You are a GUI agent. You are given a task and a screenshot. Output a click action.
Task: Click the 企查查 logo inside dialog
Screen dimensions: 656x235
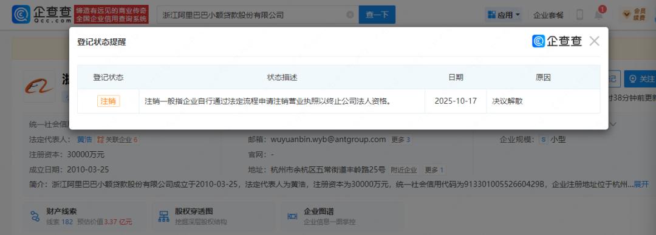point(557,41)
